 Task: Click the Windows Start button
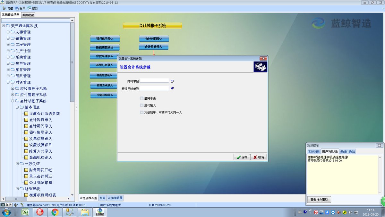[6, 212]
